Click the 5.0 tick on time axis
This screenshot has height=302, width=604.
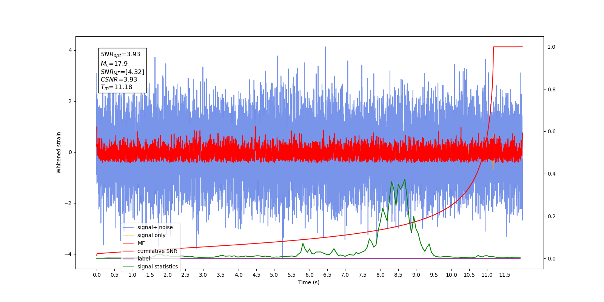tap(274, 275)
